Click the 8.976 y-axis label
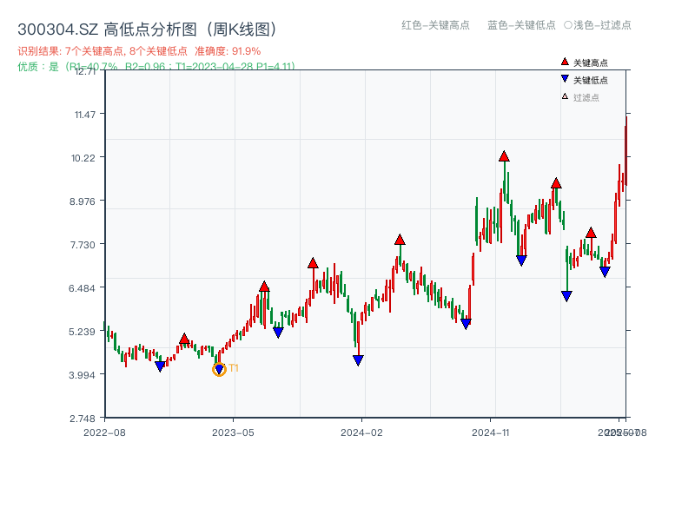This screenshot has height=521, width=695. (82, 201)
